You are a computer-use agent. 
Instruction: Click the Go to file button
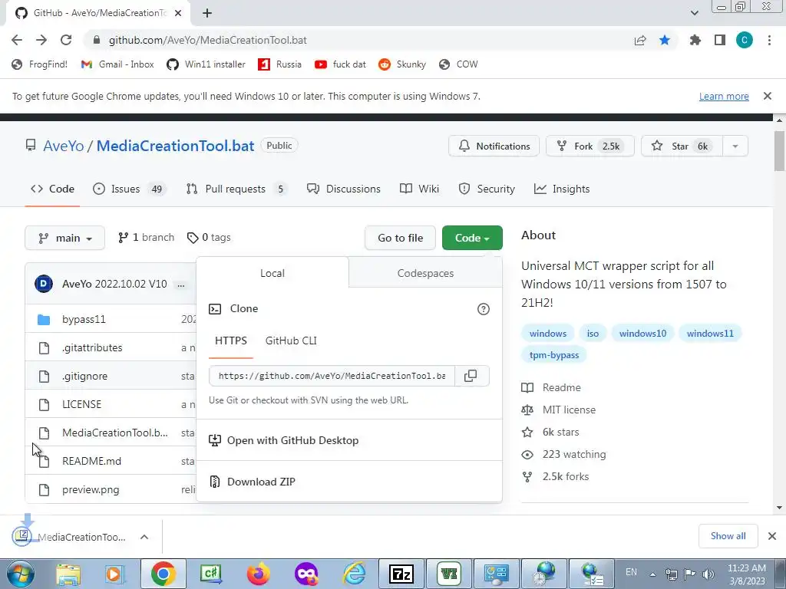coord(400,238)
